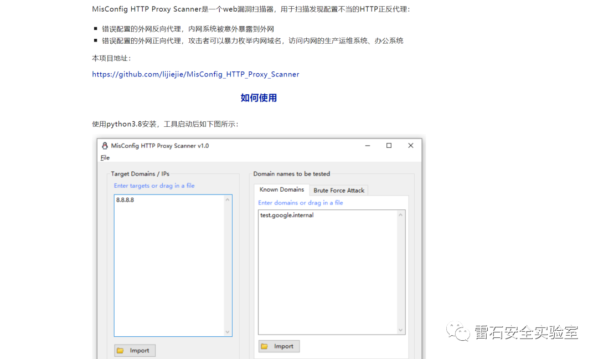Click Import button under Known Domains
This screenshot has width=598, height=359.
coord(279,346)
